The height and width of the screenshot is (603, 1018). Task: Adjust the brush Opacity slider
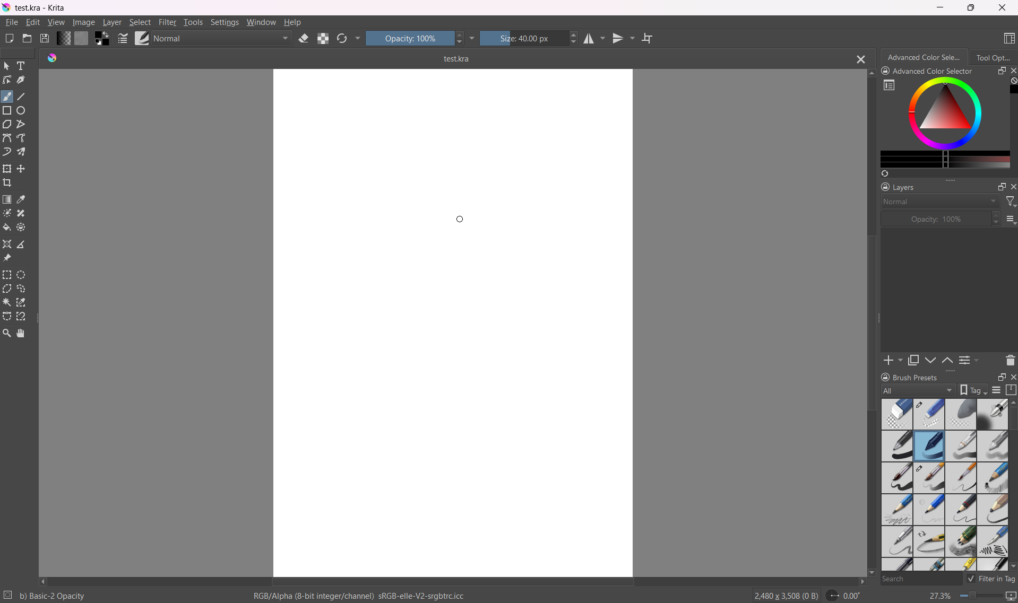tap(409, 39)
